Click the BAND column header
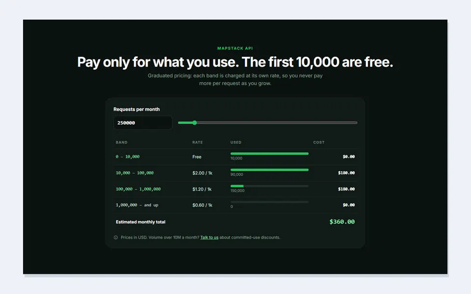Screen dimensions: 471x294 tap(122, 142)
